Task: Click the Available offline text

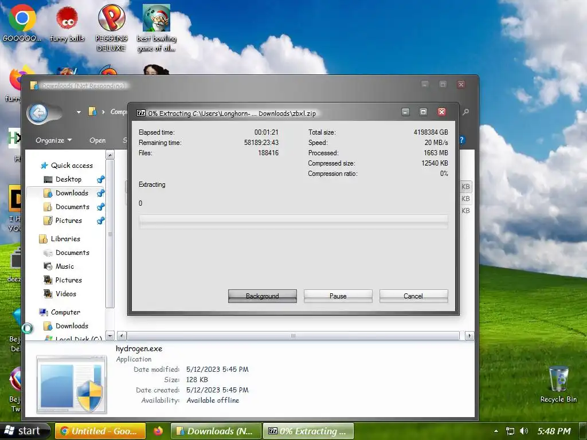Action: [x=213, y=400]
